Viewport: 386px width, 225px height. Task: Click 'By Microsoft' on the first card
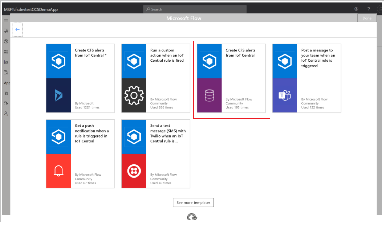84,103
